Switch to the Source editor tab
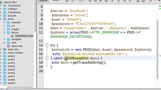This screenshot has width=161, height=90. 43,1
